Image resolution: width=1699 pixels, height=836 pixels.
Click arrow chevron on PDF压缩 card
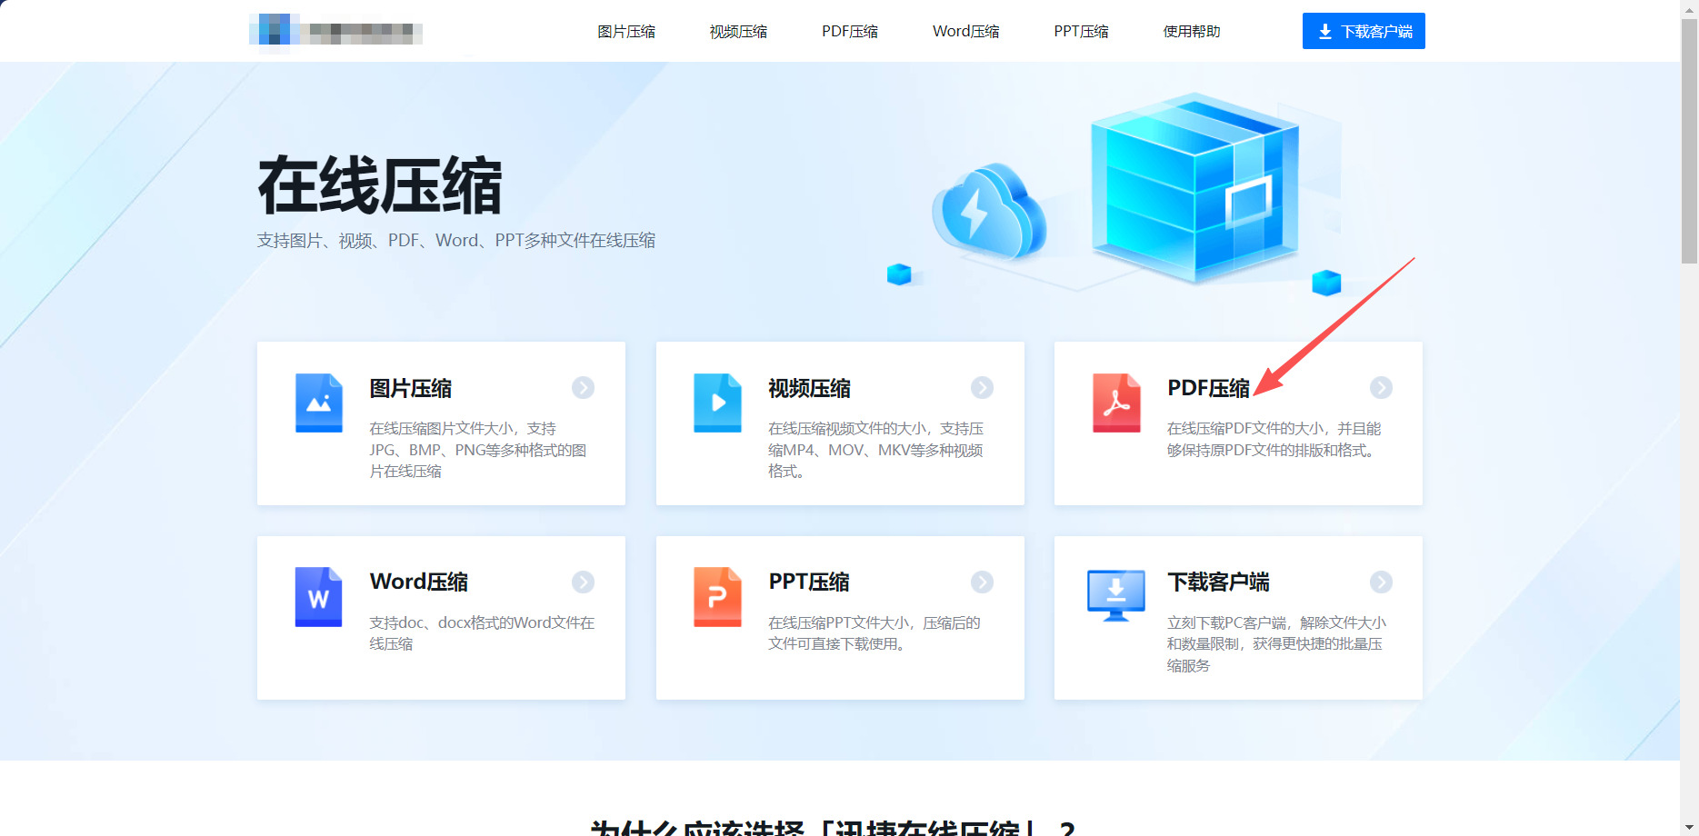point(1381,388)
